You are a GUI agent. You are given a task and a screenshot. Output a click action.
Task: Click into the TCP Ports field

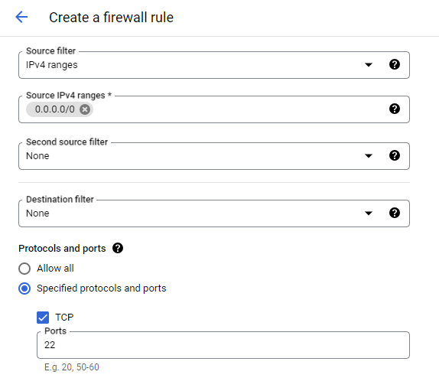(x=223, y=345)
